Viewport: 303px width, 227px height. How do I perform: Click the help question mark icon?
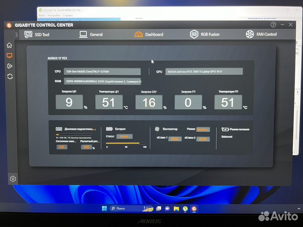coord(273,25)
